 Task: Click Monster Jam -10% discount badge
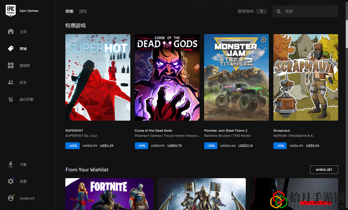211,146
